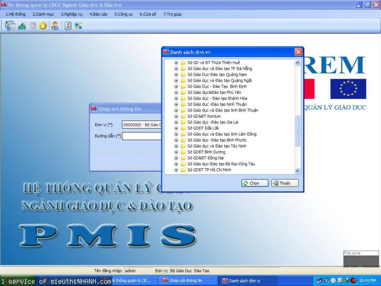Expand Sở Giáo dục-Đào tạo Bà Rịa-Vũng Tàu node
This screenshot has height=286, width=381.
(176, 164)
